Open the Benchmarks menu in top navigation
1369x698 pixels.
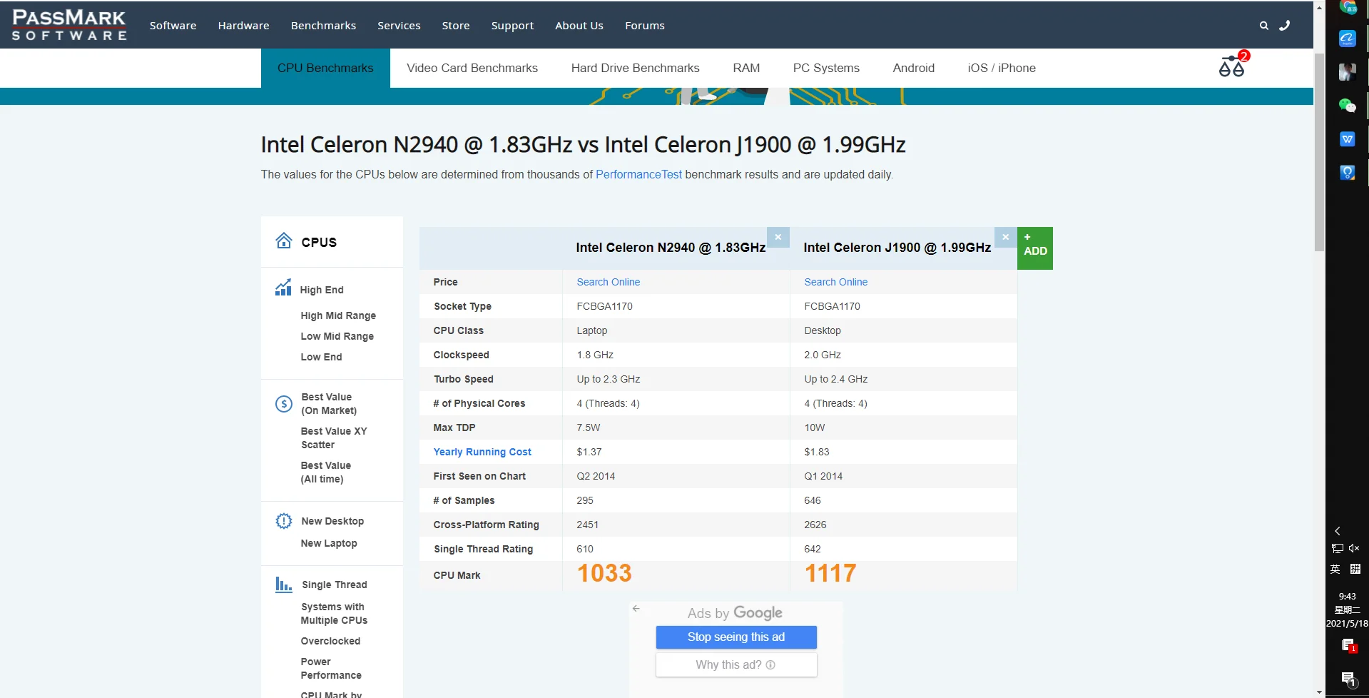tap(323, 26)
